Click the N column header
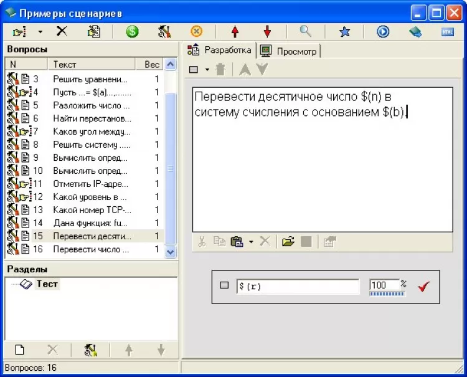Viewport: 467px width, 377px height. click(26, 64)
